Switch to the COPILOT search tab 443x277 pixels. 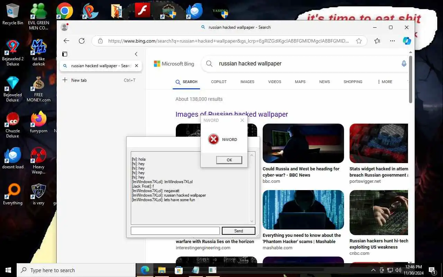tap(219, 82)
